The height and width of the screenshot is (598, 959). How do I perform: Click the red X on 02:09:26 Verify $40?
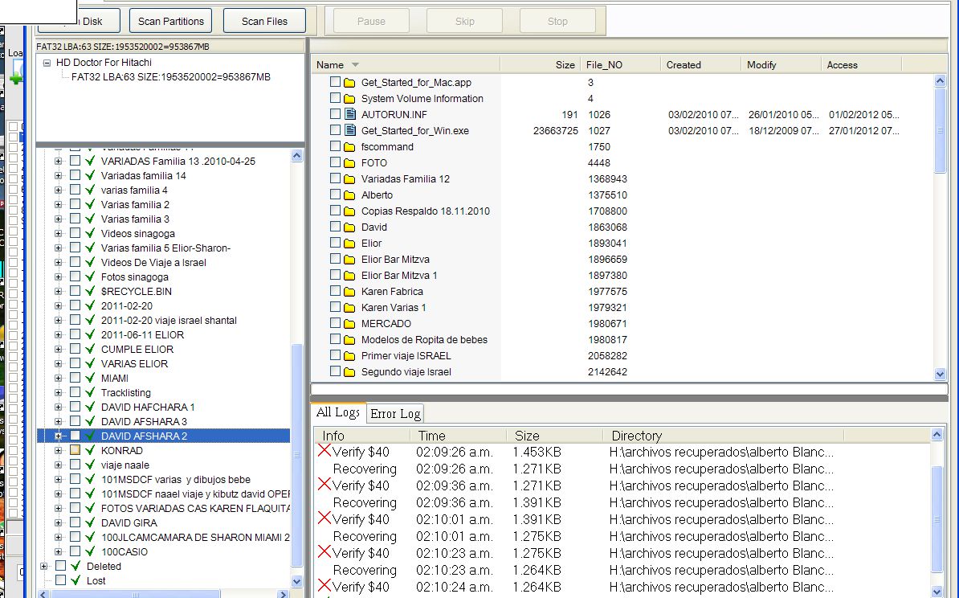[x=324, y=450]
